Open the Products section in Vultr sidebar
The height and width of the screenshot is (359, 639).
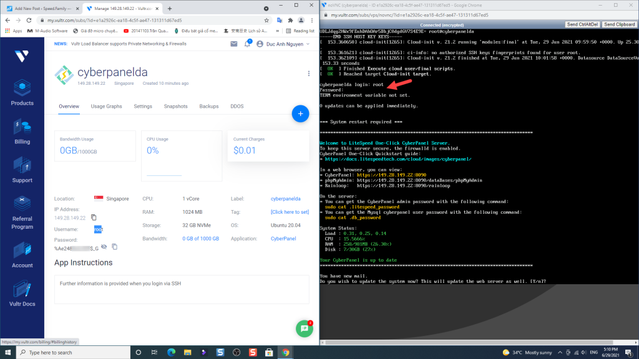22,92
